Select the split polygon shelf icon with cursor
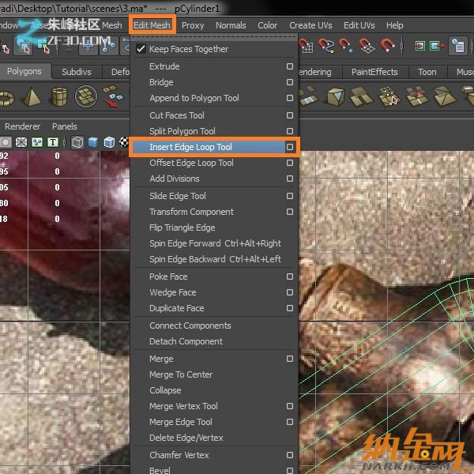The width and height of the screenshot is (474, 474). point(389,96)
